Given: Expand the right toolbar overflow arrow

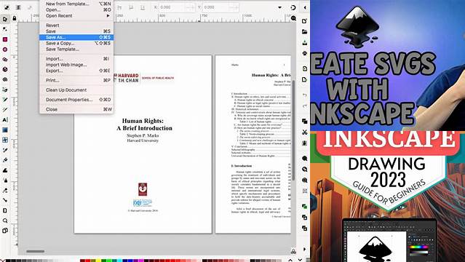Looking at the screenshot, I should [x=305, y=249].
